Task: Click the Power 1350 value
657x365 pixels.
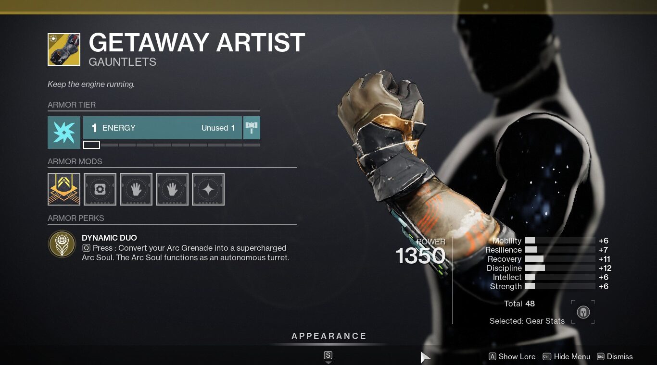Action: (420, 256)
